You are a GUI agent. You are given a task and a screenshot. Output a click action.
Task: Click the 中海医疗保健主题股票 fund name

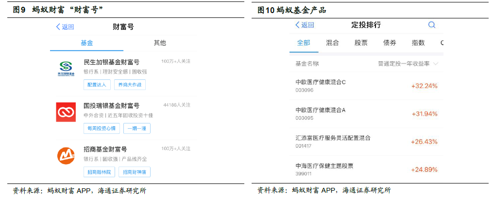tap(325, 166)
